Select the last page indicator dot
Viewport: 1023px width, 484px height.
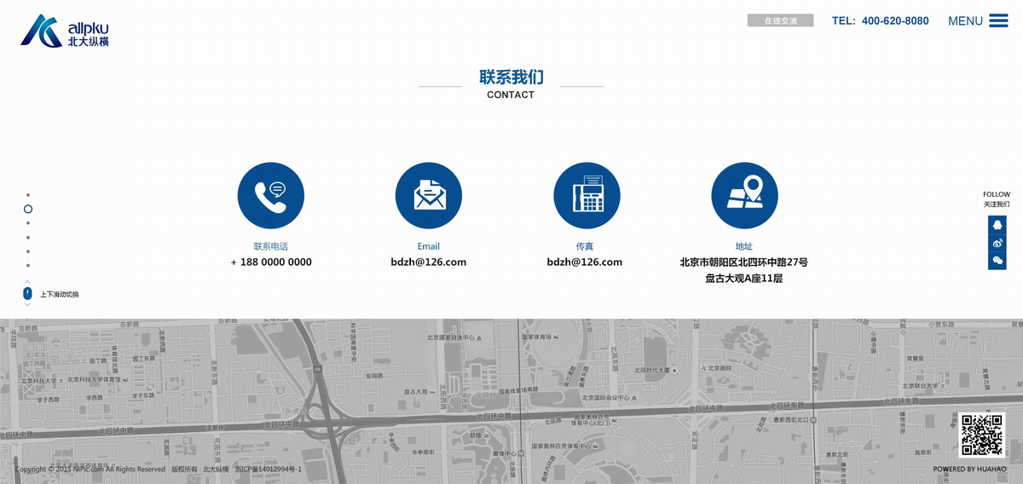click(28, 265)
